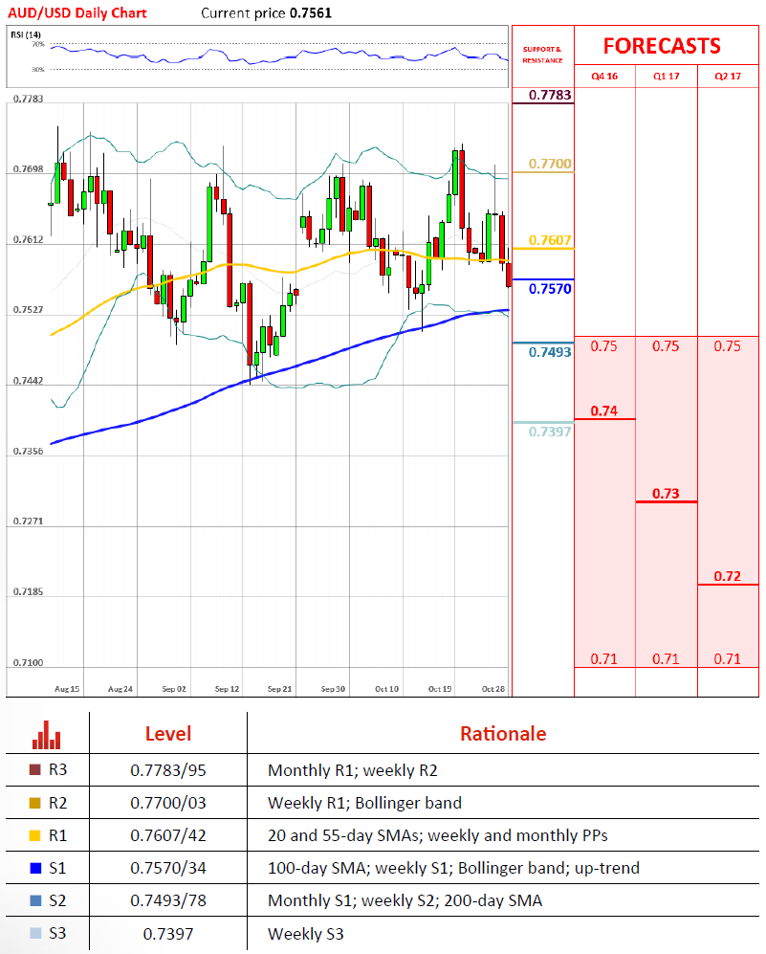Click the 'RSI (14)' indicator label
Image resolution: width=766 pixels, height=954 pixels.
click(x=26, y=34)
